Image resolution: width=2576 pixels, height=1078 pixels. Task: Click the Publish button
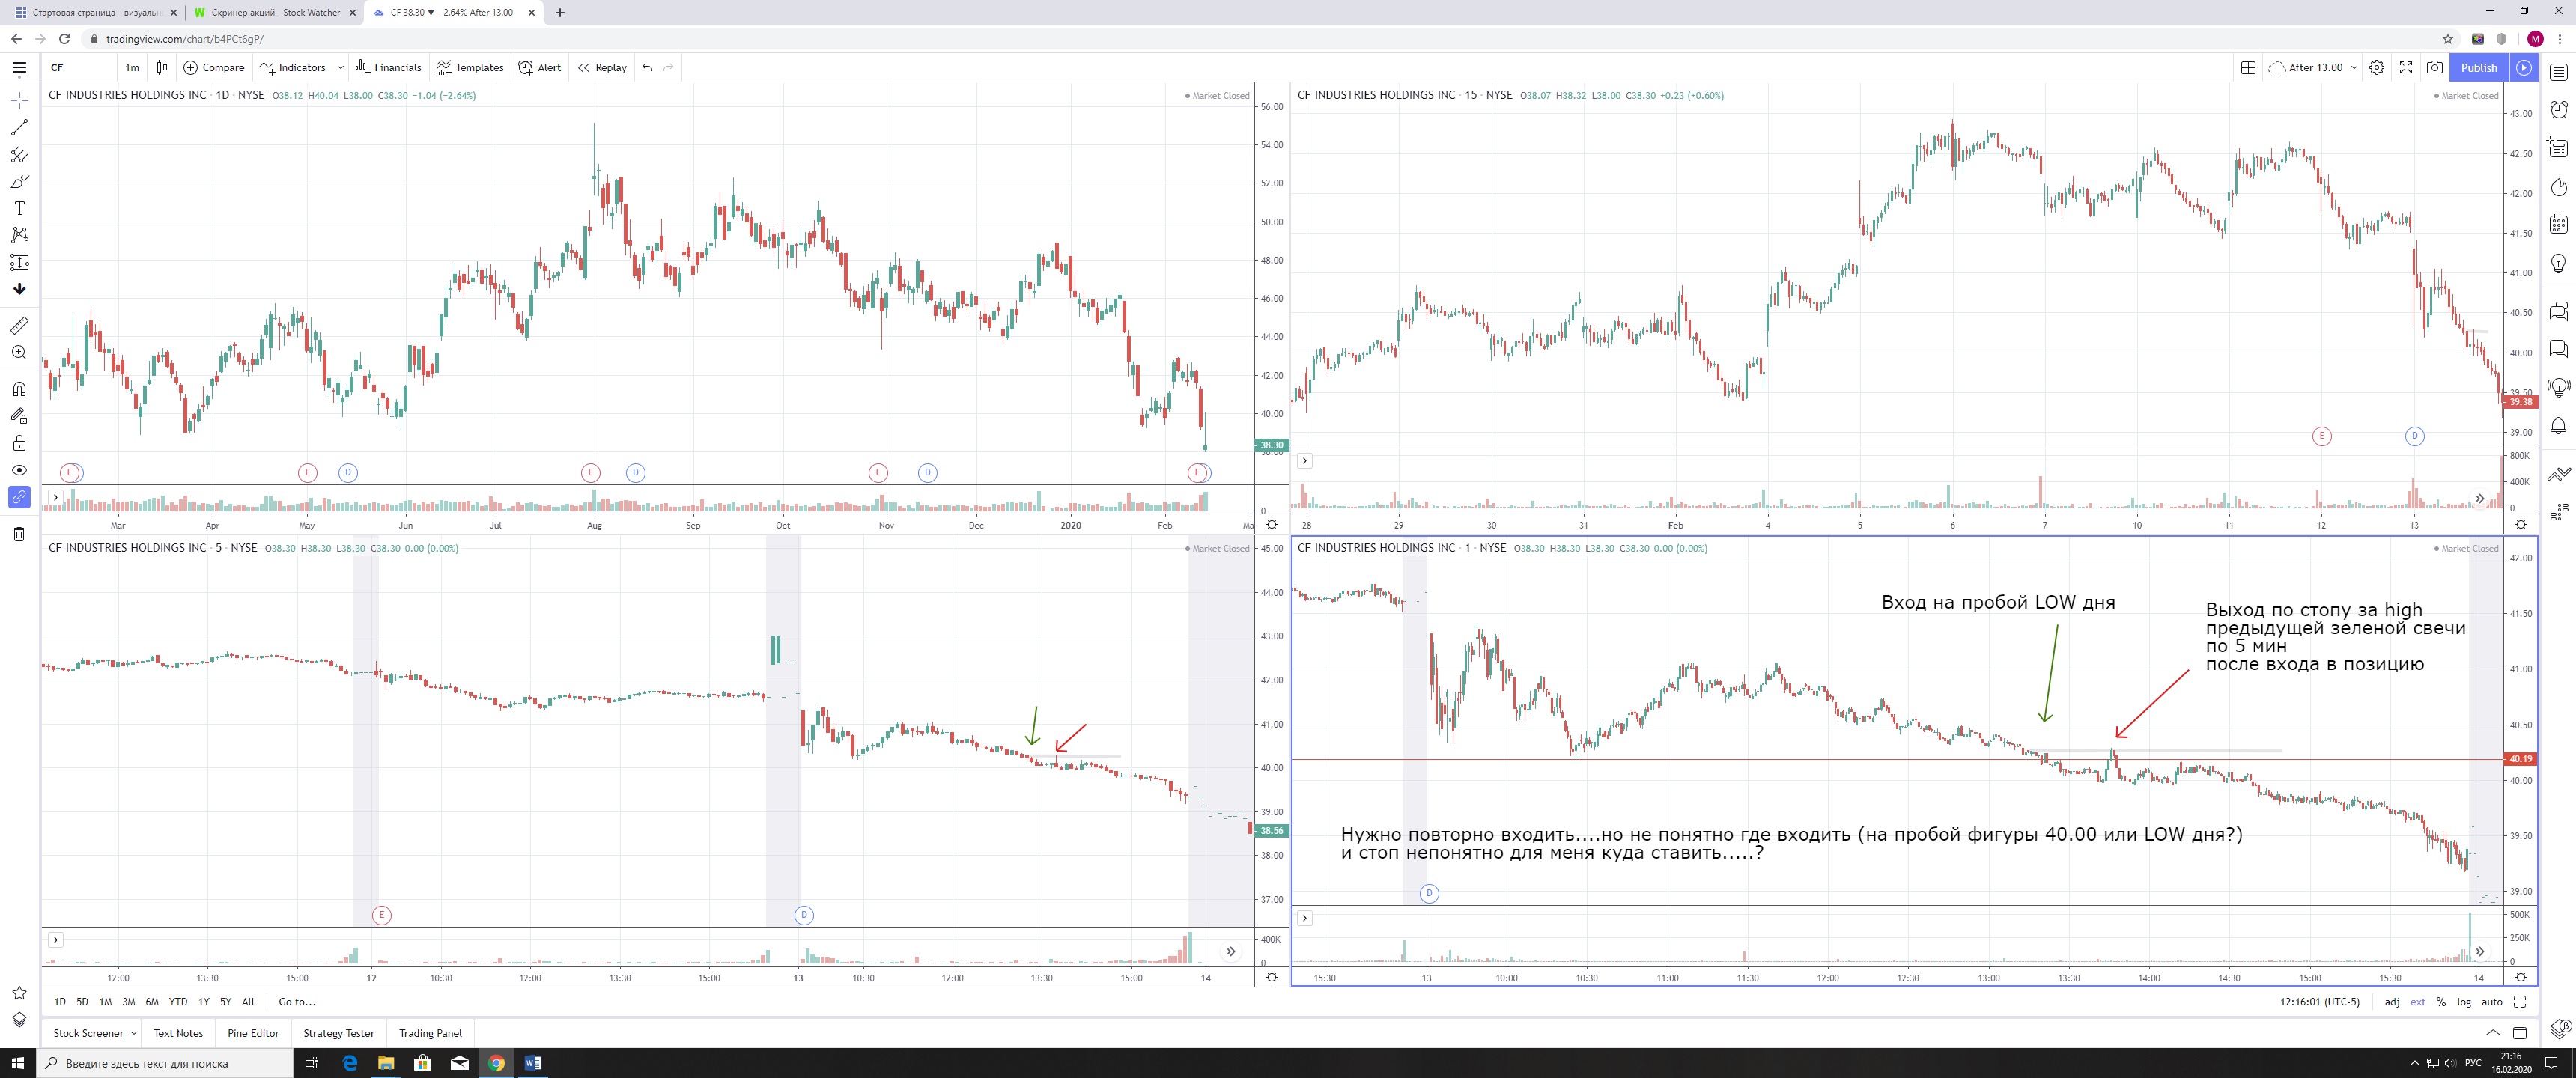[x=2479, y=67]
